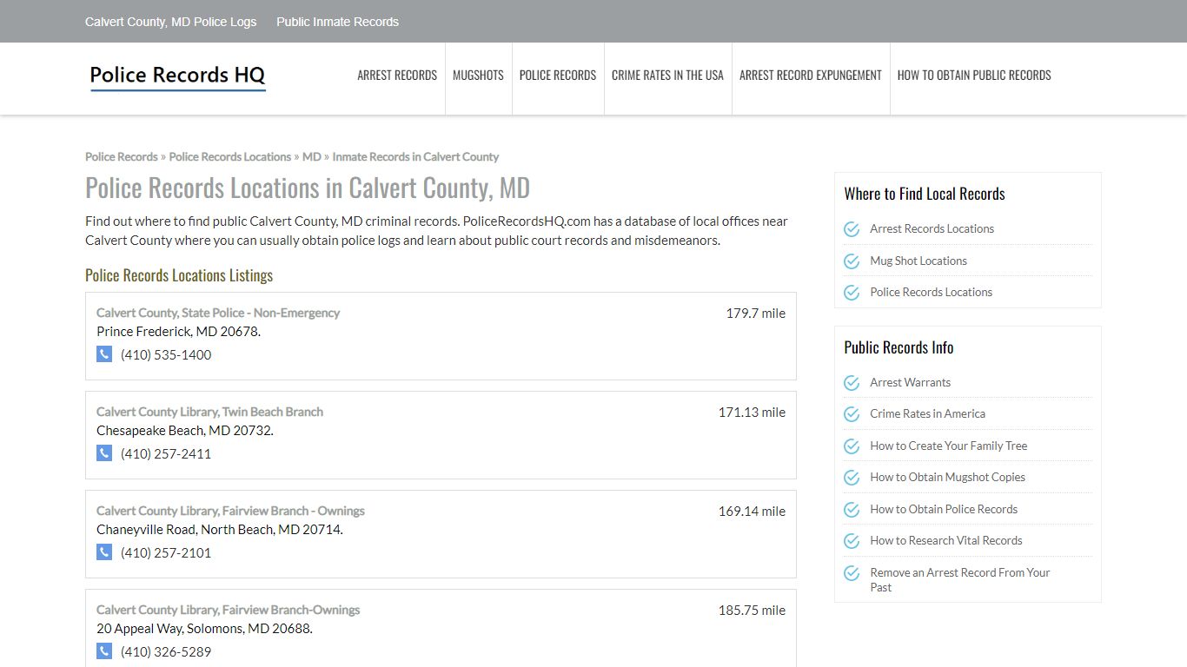
Task: Click Police Records Locations Listings heading
Action: [179, 275]
